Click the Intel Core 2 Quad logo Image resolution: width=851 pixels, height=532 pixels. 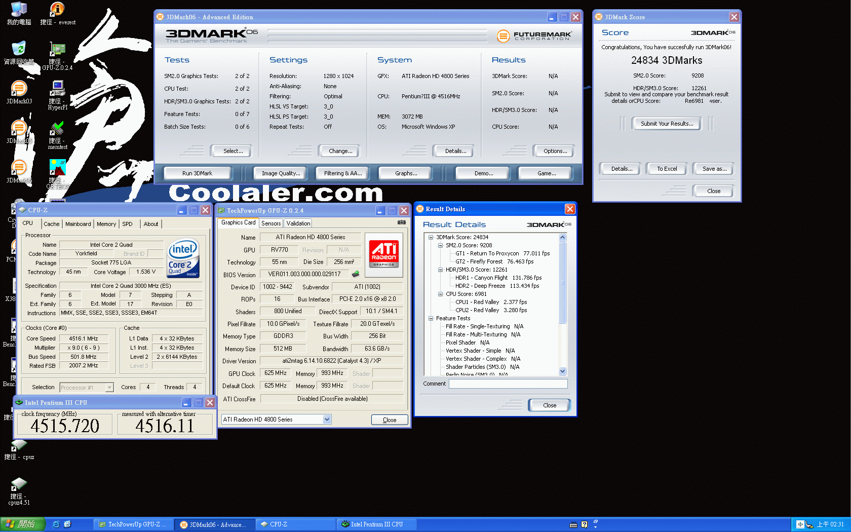pos(183,257)
